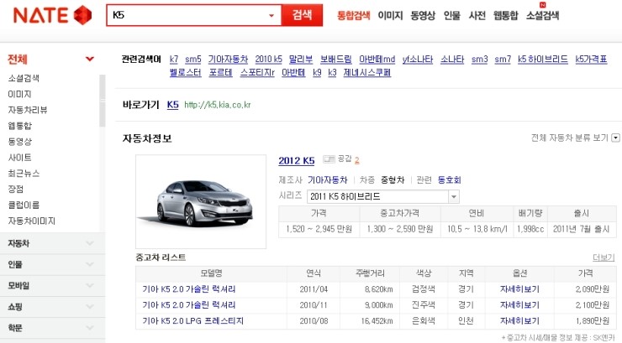Click related search term 벨로스터
Image resolution: width=622 pixels, height=343 pixels.
[x=185, y=73]
